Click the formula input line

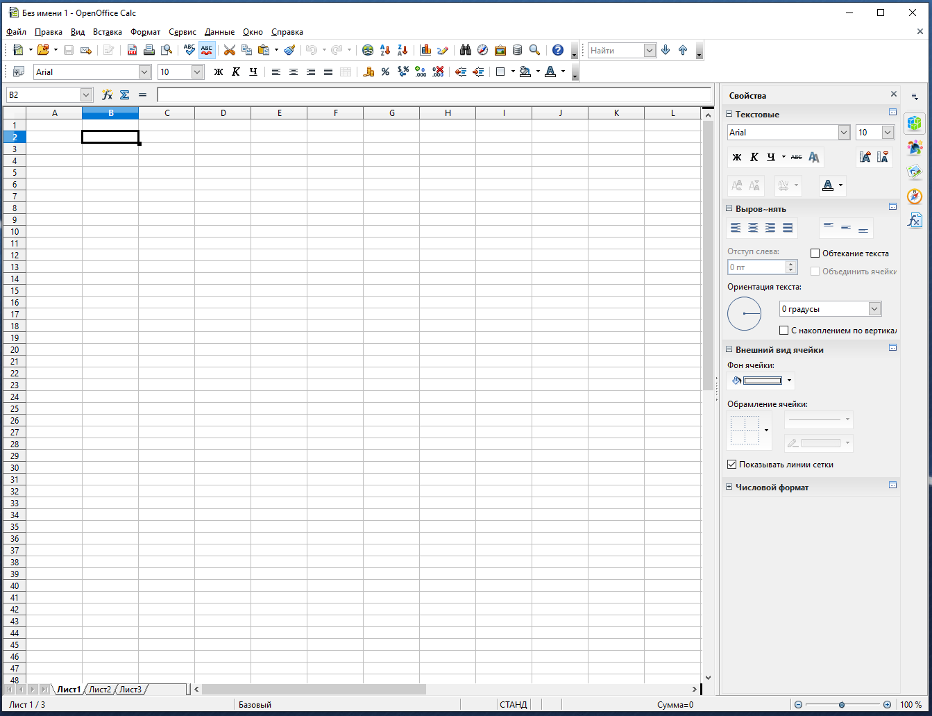tap(434, 94)
